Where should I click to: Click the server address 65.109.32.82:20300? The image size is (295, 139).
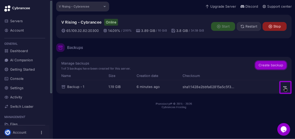click(82, 30)
